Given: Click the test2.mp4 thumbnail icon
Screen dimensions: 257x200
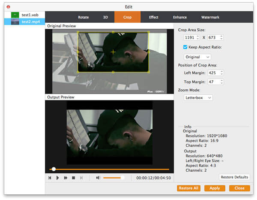Looking at the screenshot, I should [15, 22].
